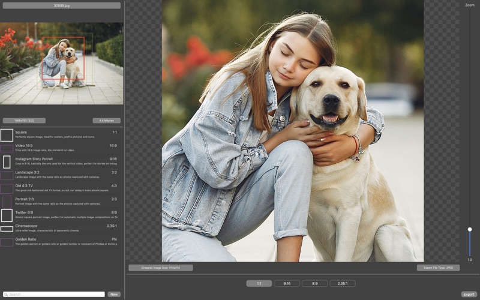The height and width of the screenshot is (300, 480).
Task: Switch to the 8:9 crop tab
Action: point(314,283)
